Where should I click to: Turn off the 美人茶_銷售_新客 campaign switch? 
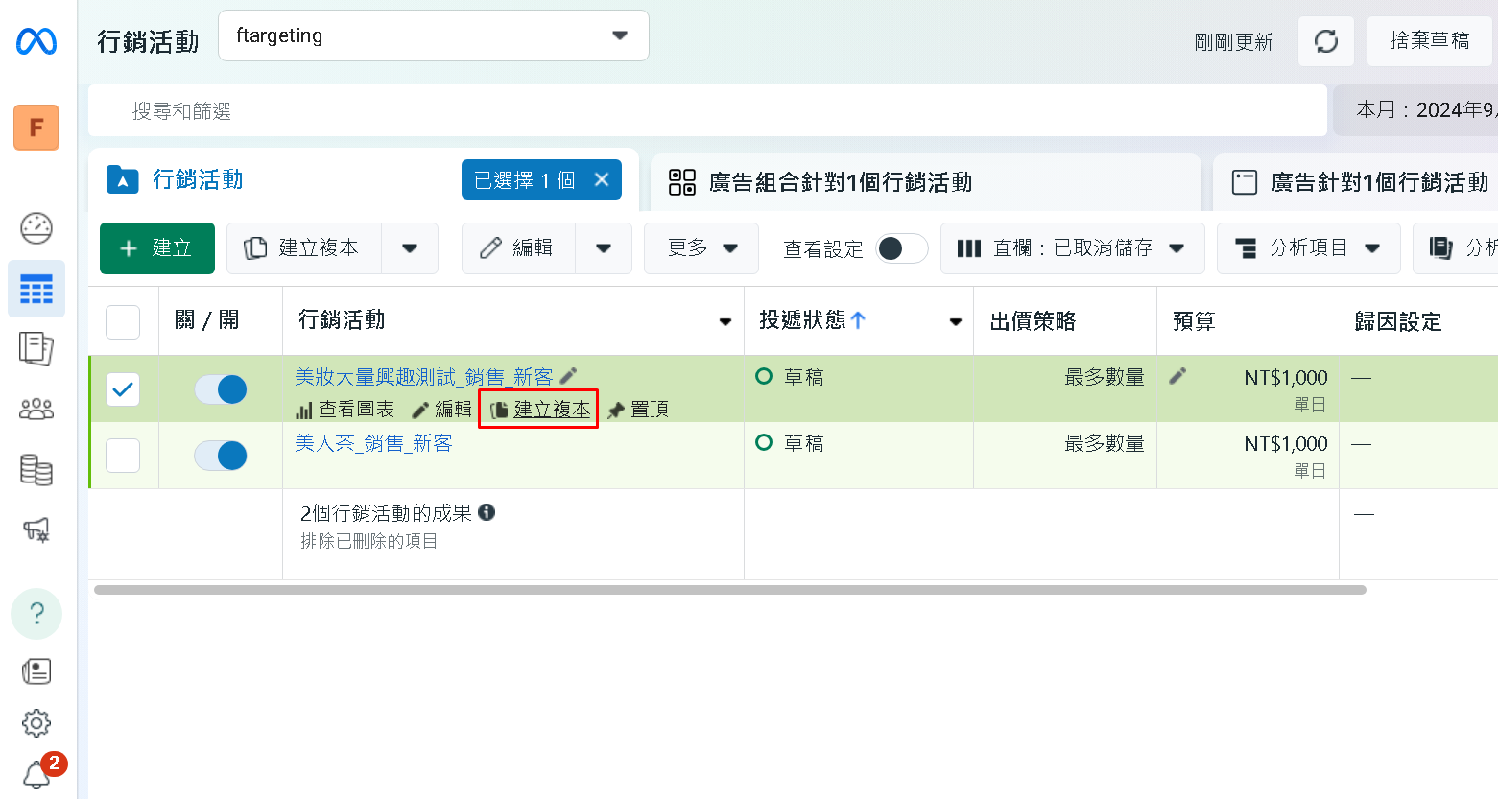coord(221,456)
